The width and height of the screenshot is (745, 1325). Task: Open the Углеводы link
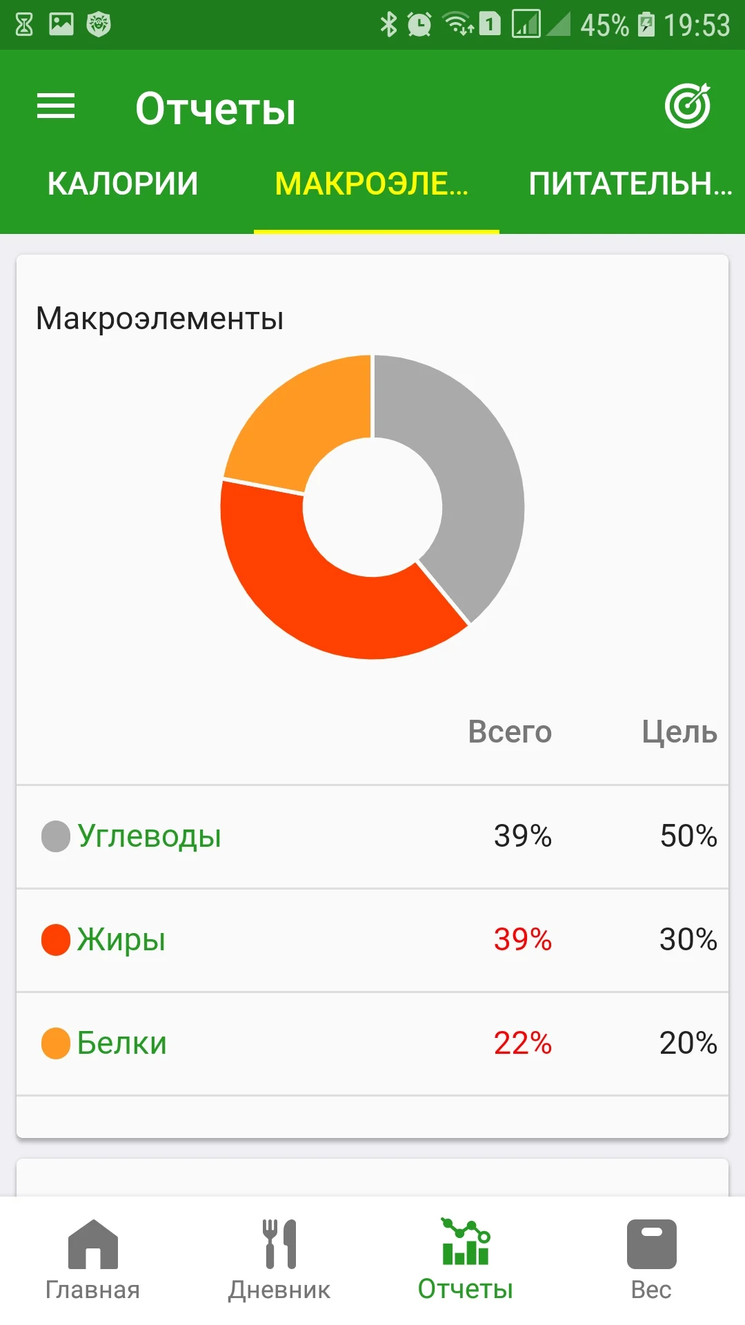click(x=149, y=836)
